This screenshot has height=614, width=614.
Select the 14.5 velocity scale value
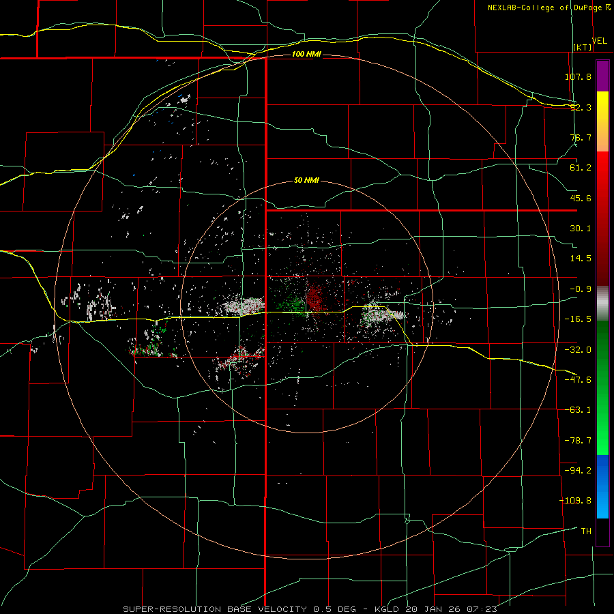tap(581, 259)
